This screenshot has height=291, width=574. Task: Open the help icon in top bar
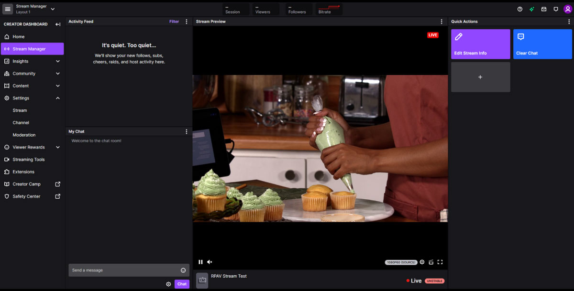pyautogui.click(x=520, y=9)
